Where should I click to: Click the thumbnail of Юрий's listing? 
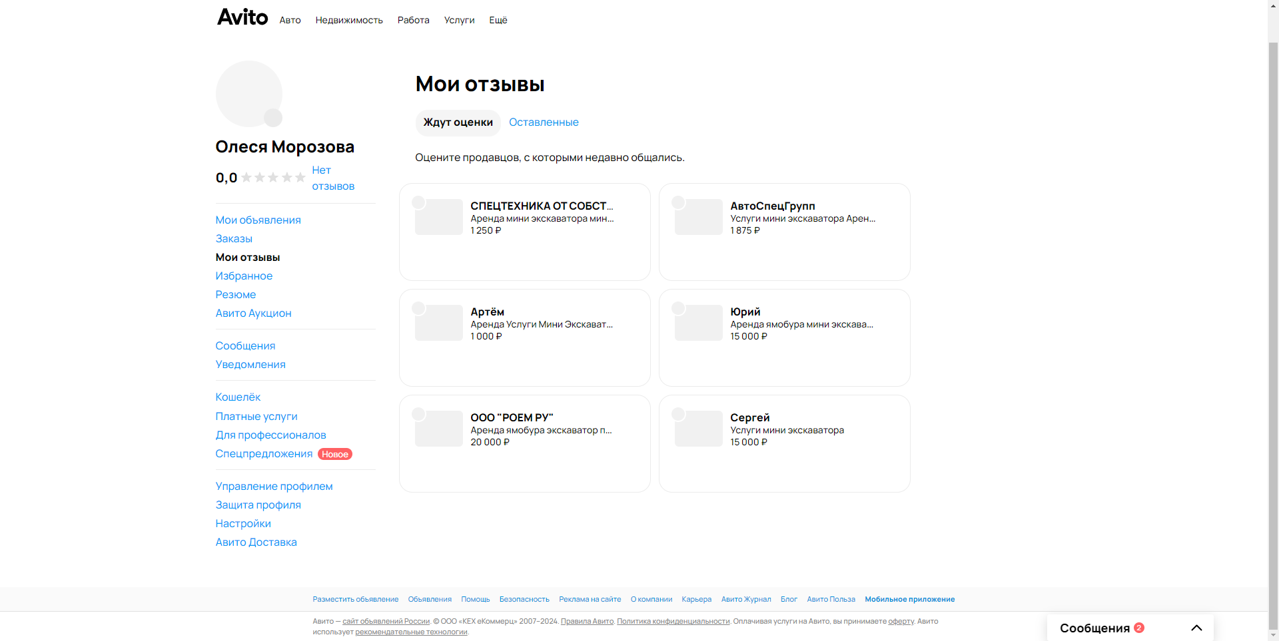coord(698,323)
